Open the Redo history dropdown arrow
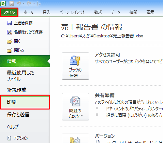Viewport: 163px width, 143px height. 34,4
